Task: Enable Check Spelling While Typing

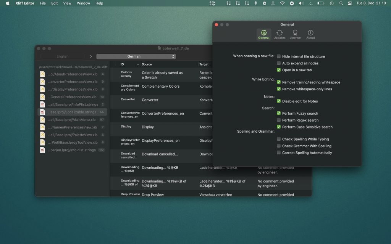Action: click(x=279, y=139)
